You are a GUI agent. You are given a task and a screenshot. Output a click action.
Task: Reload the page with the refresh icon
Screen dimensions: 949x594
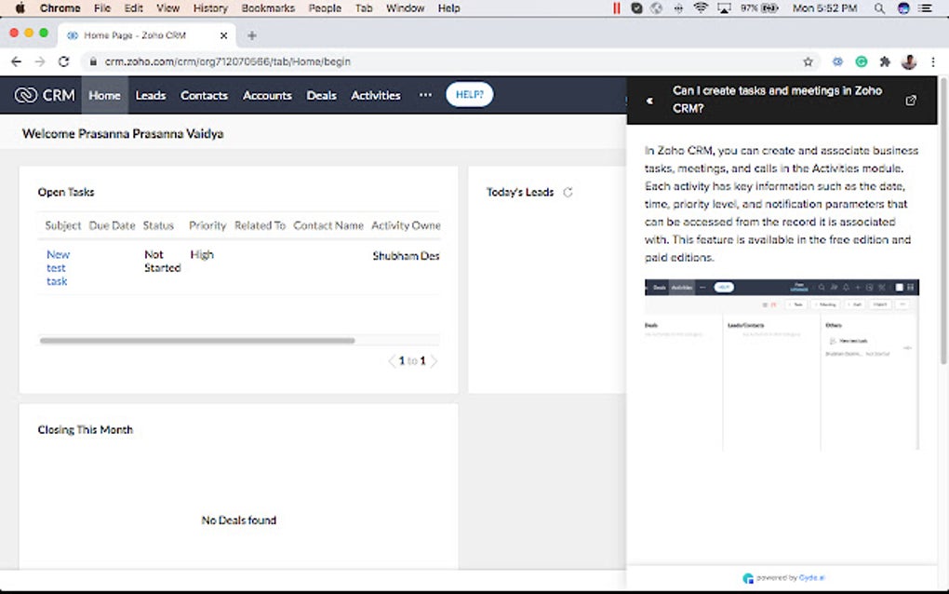coord(63,61)
